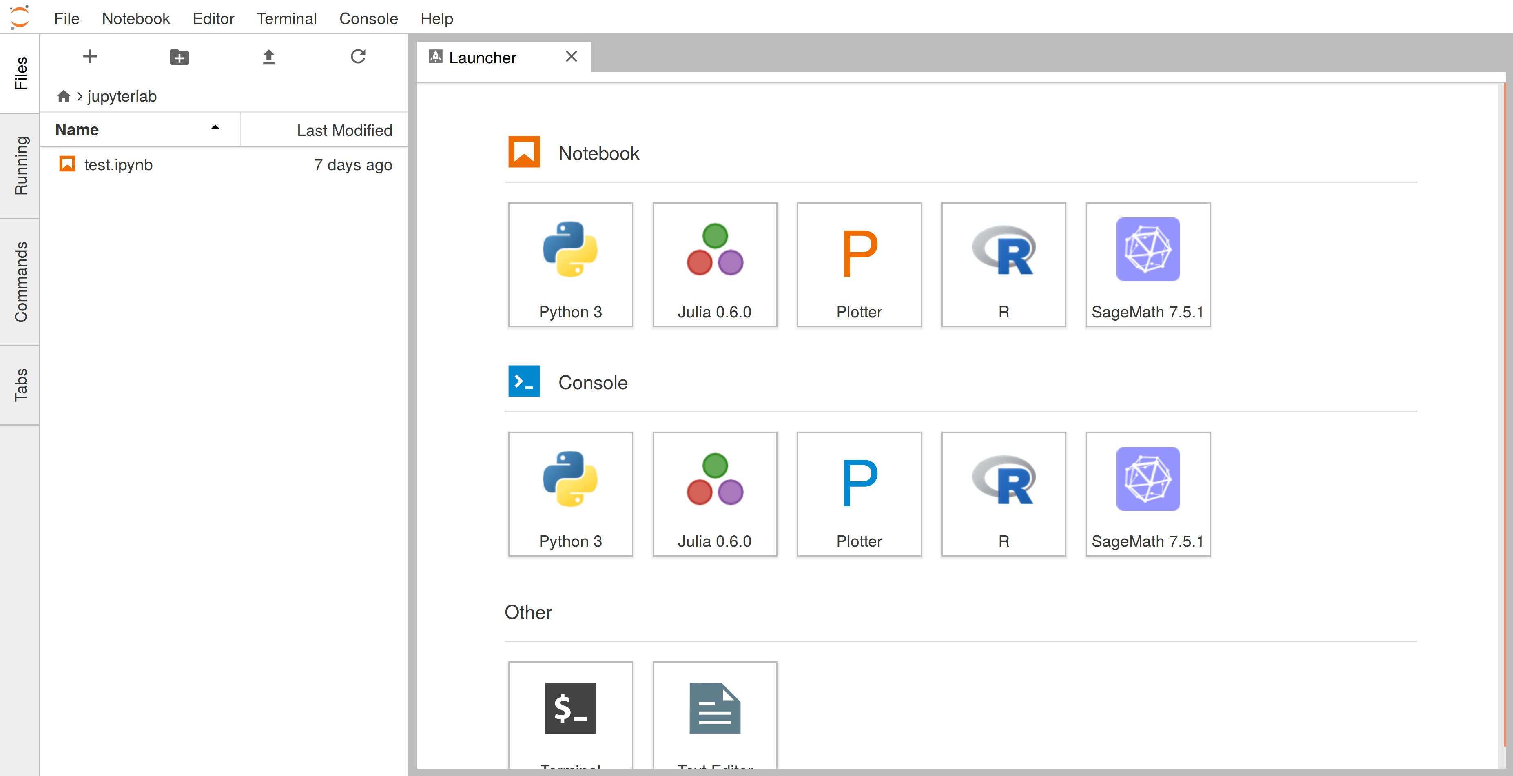Select the Terminal menu item
The height and width of the screenshot is (776, 1513).
(x=285, y=18)
